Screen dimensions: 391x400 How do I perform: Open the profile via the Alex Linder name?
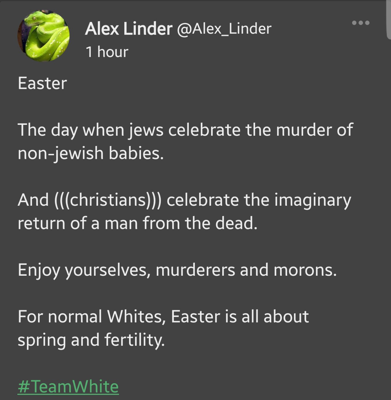[128, 29]
